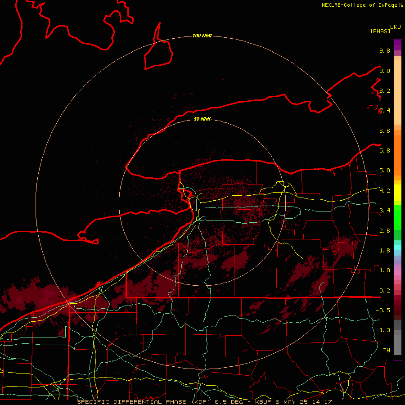This screenshot has width=405, height=405.
Task: Pick the pink band near 1.0 on color bar
Action: (397, 272)
